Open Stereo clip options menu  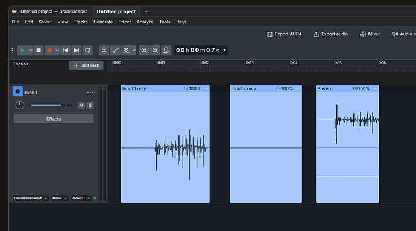point(375,88)
